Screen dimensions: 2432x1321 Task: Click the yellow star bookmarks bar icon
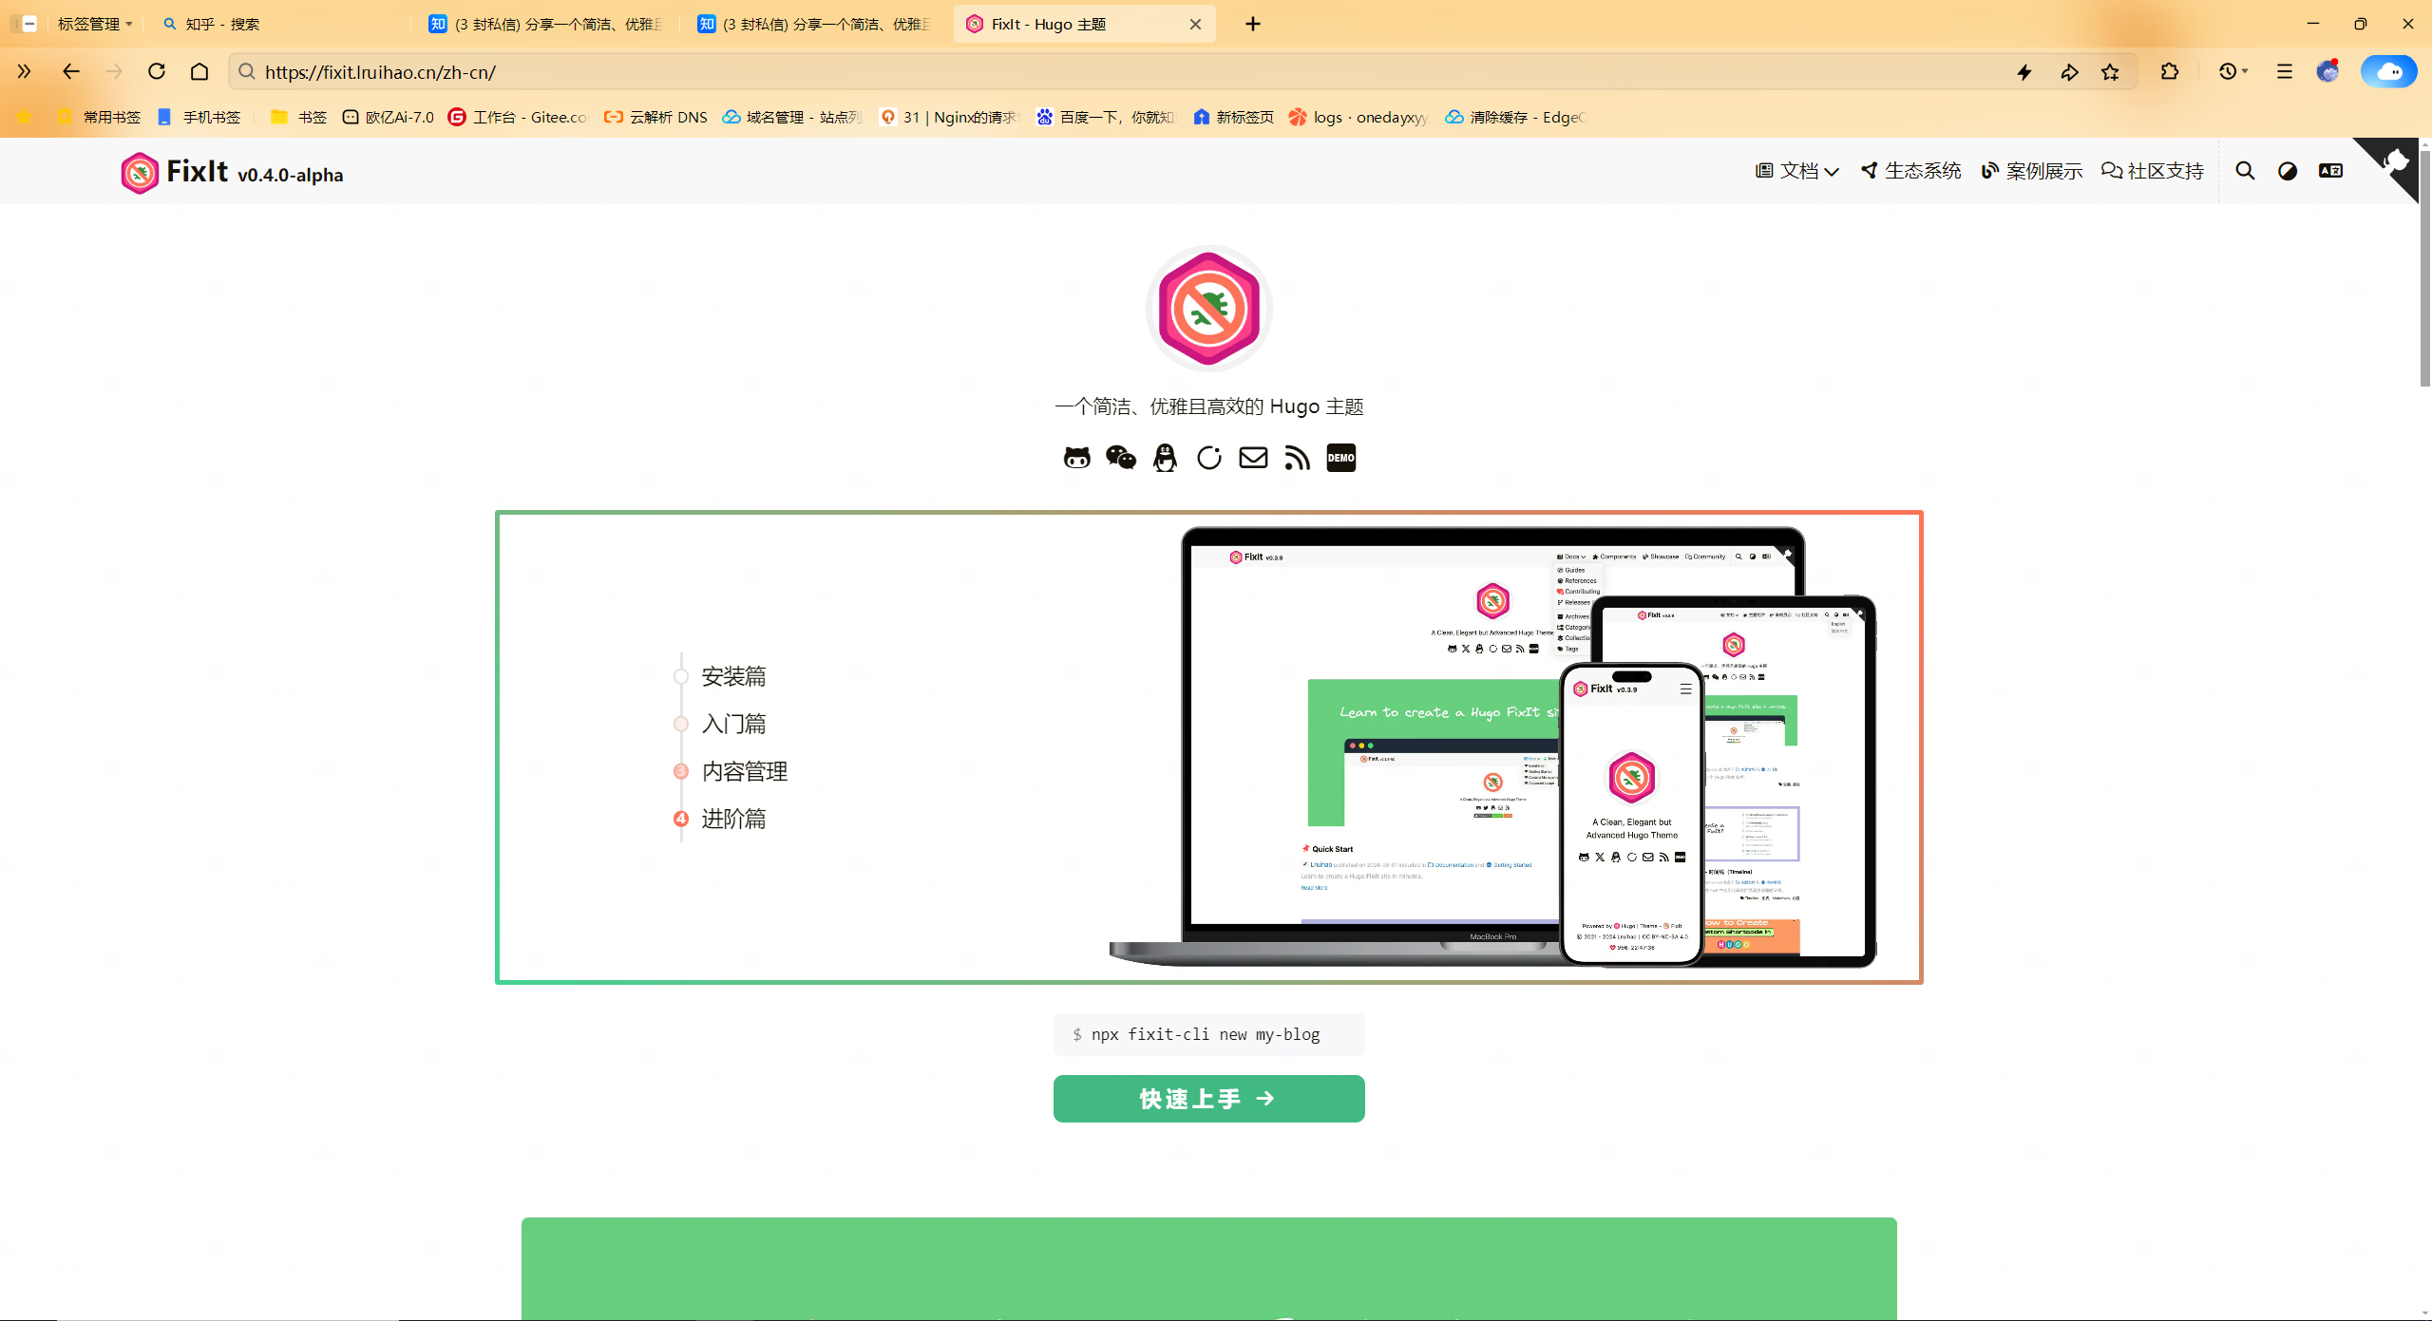pos(24,117)
